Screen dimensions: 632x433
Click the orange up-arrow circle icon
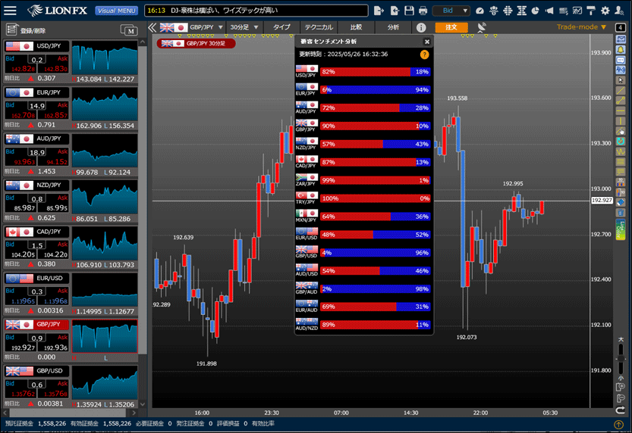pos(618,424)
